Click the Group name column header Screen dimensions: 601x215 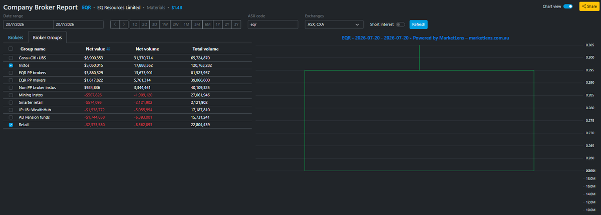[33, 49]
